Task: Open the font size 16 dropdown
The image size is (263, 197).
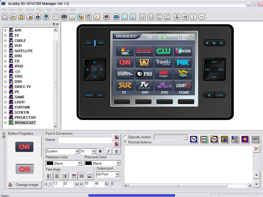Action: [x=93, y=151]
